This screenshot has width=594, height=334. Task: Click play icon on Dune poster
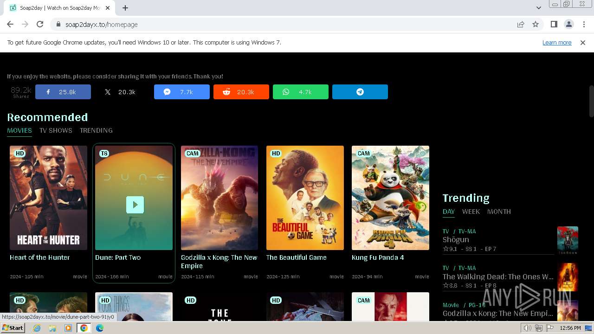point(135,205)
